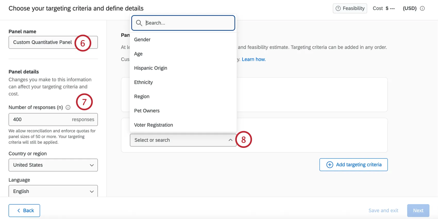Click Save and exit
Viewport: 438px width, 219px height.
tap(383, 210)
